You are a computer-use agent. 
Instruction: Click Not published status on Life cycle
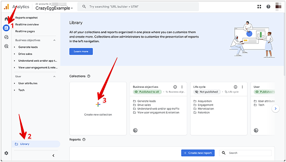point(207,92)
